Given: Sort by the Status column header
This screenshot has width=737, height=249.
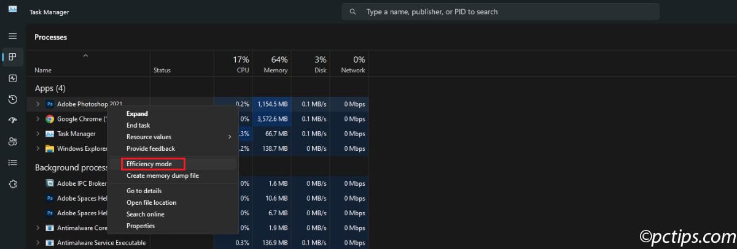Looking at the screenshot, I should 162,71.
